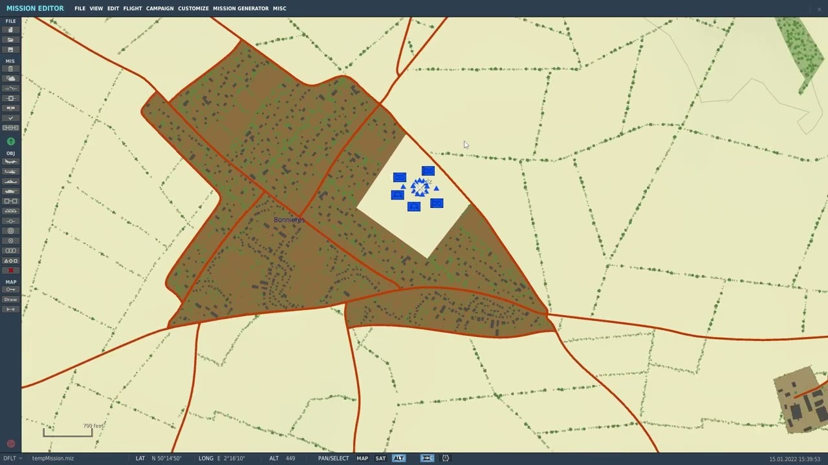
Task: Open the MISSION GENERATOR menu
Action: tap(241, 8)
